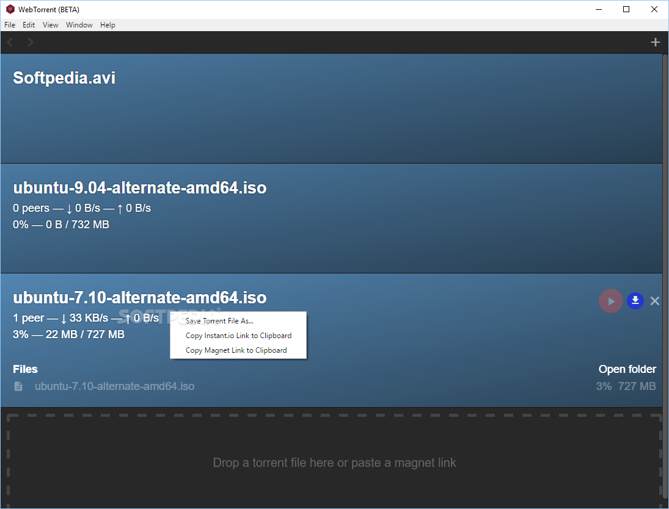Viewport: 669px width, 509px height.
Task: Click the '3% — 22 MB / 727 MB' status
Action: coord(68,334)
